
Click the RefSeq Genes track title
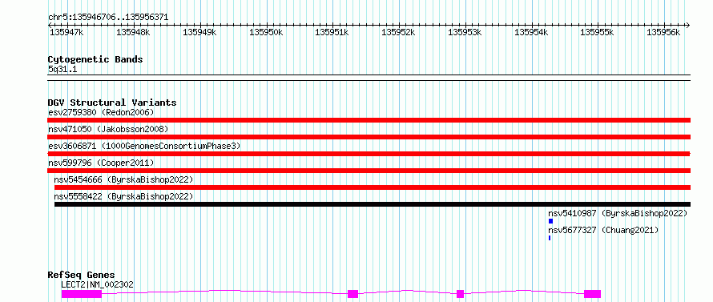pos(81,276)
